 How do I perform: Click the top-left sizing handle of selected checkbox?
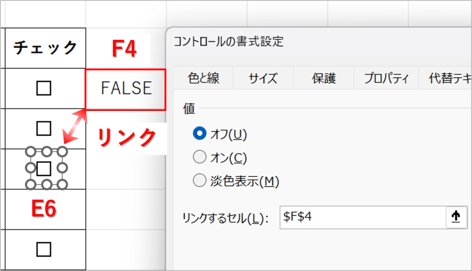pyautogui.click(x=30, y=152)
